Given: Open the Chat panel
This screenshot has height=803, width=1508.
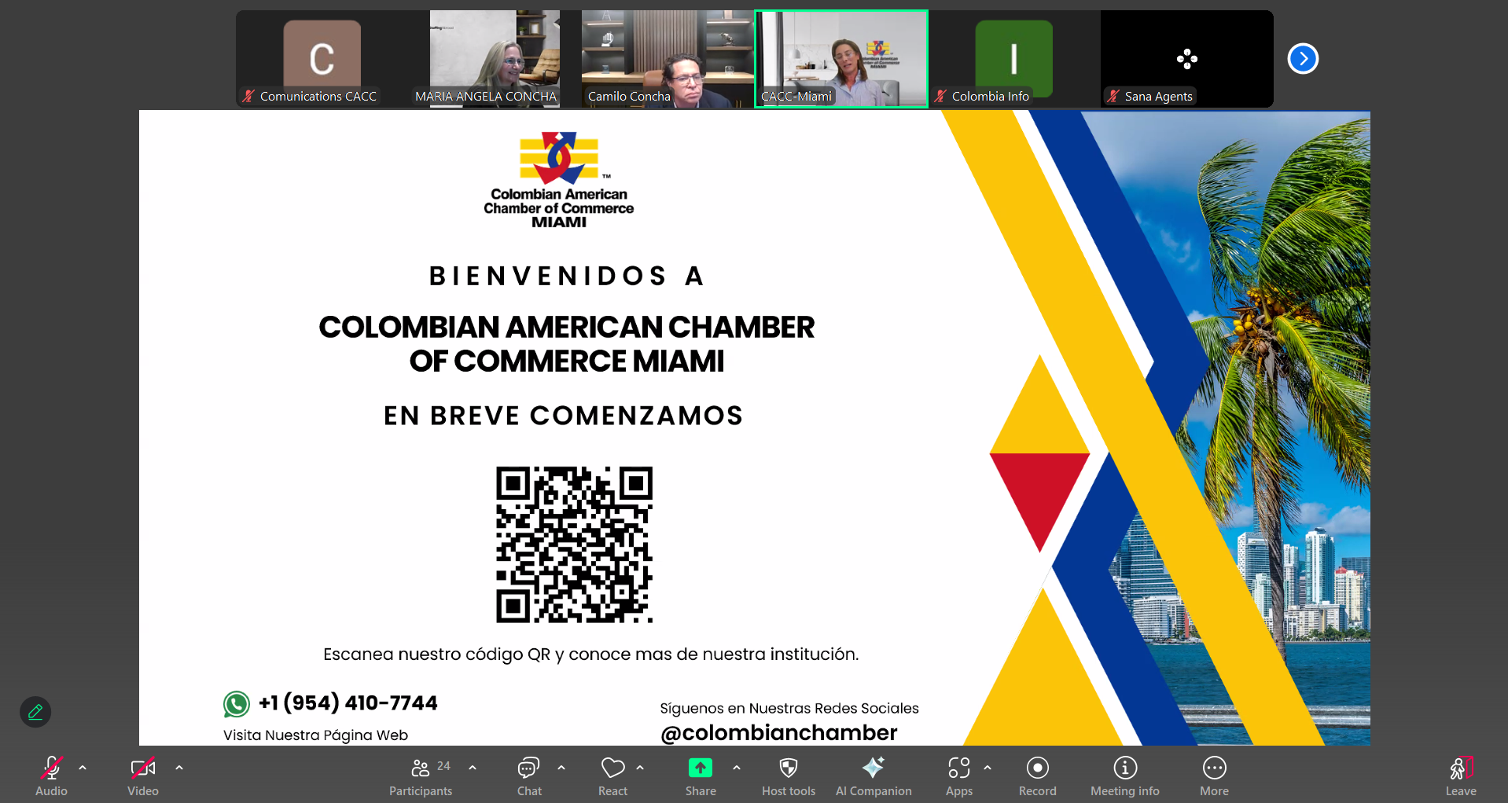Looking at the screenshot, I should [529, 775].
